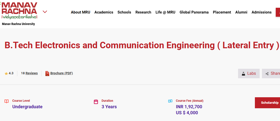Open the PDF brochure icon
Image resolution: width=280 pixels, height=121 pixels.
(47, 73)
